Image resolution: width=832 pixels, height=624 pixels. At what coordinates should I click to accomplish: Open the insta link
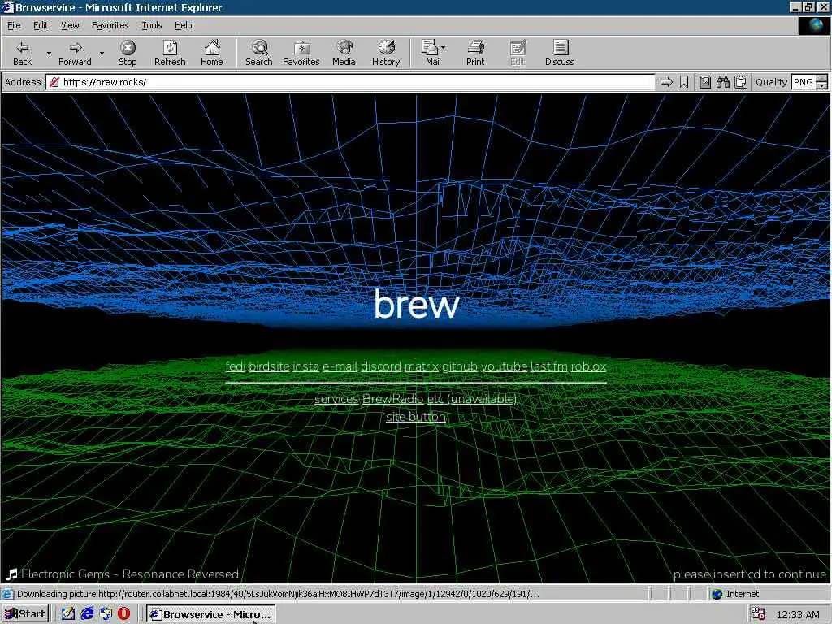tap(306, 366)
